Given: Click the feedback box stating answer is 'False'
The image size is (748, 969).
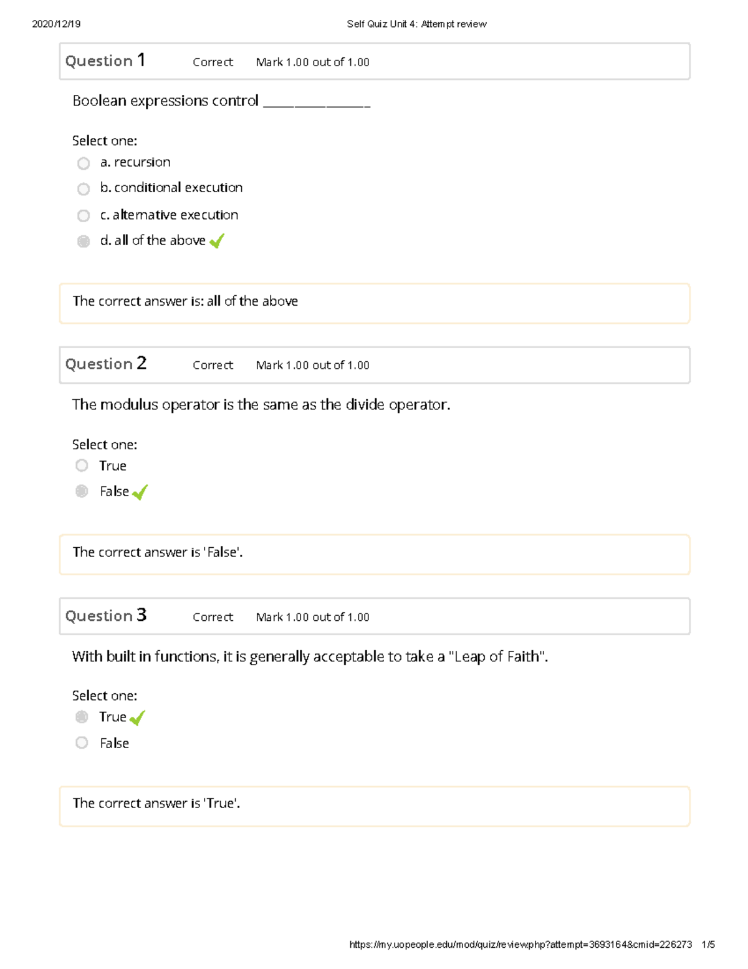Looking at the screenshot, I should click(x=374, y=554).
